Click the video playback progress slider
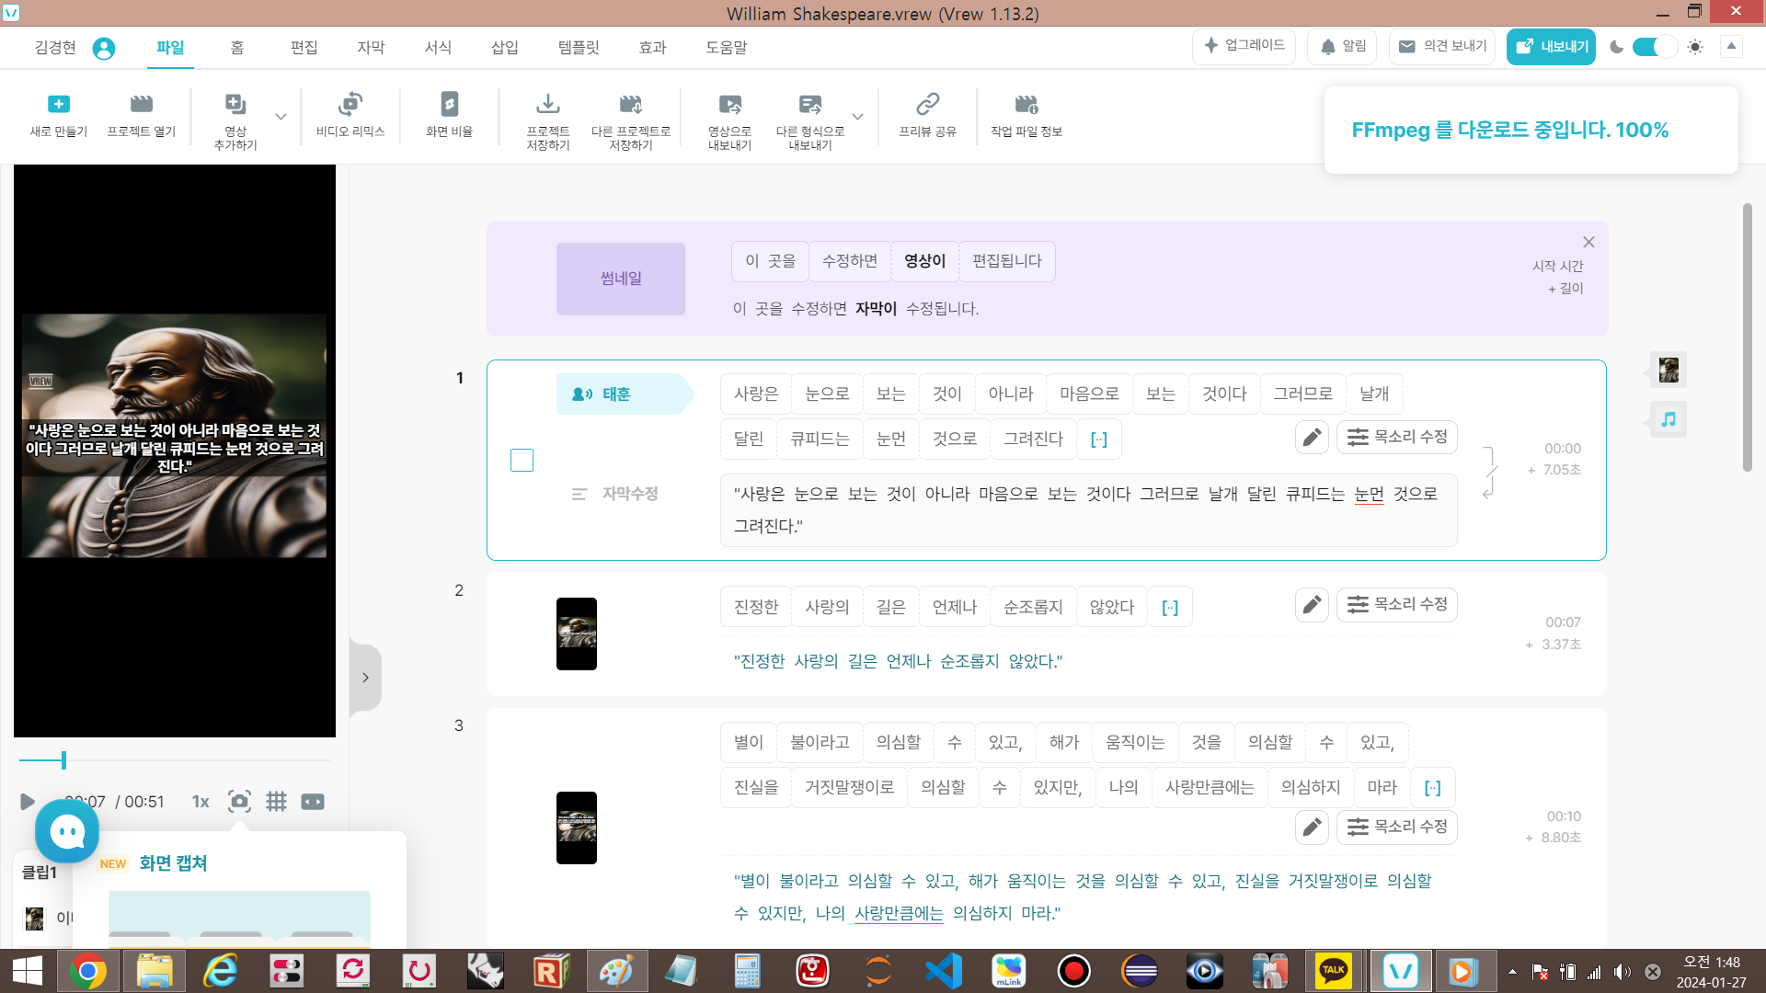Image resolution: width=1766 pixels, height=993 pixels. coord(174,760)
